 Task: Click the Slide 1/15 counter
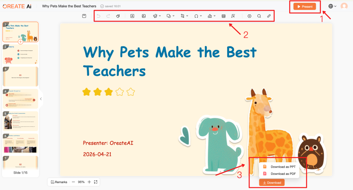pos(20,173)
